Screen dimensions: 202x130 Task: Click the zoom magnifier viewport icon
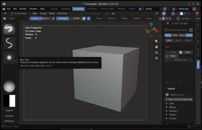click(156, 41)
